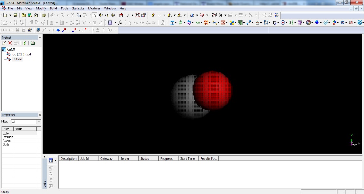
Task: Open the Filter dropdown in Properties
Action: (39, 122)
